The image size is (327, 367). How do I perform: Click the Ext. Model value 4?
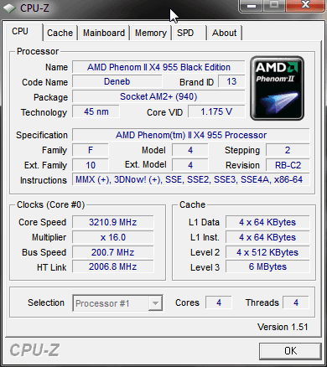click(x=190, y=165)
